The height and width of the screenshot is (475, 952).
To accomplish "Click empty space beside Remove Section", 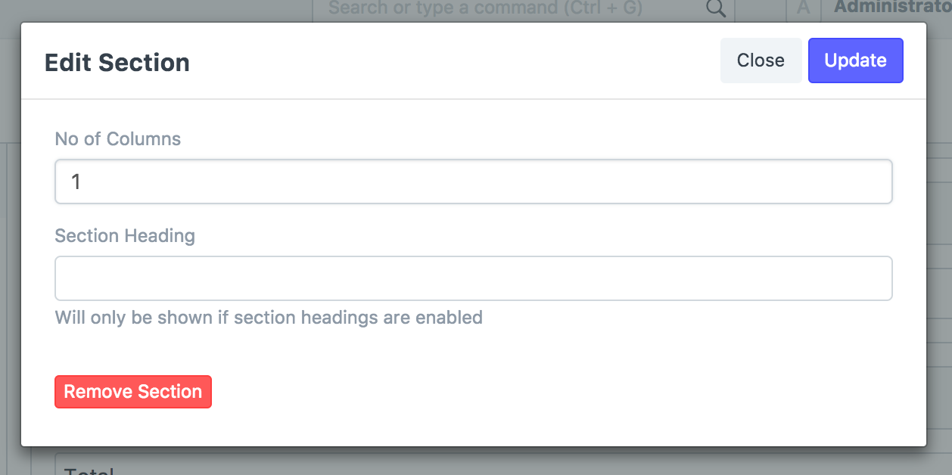I will pos(530,392).
